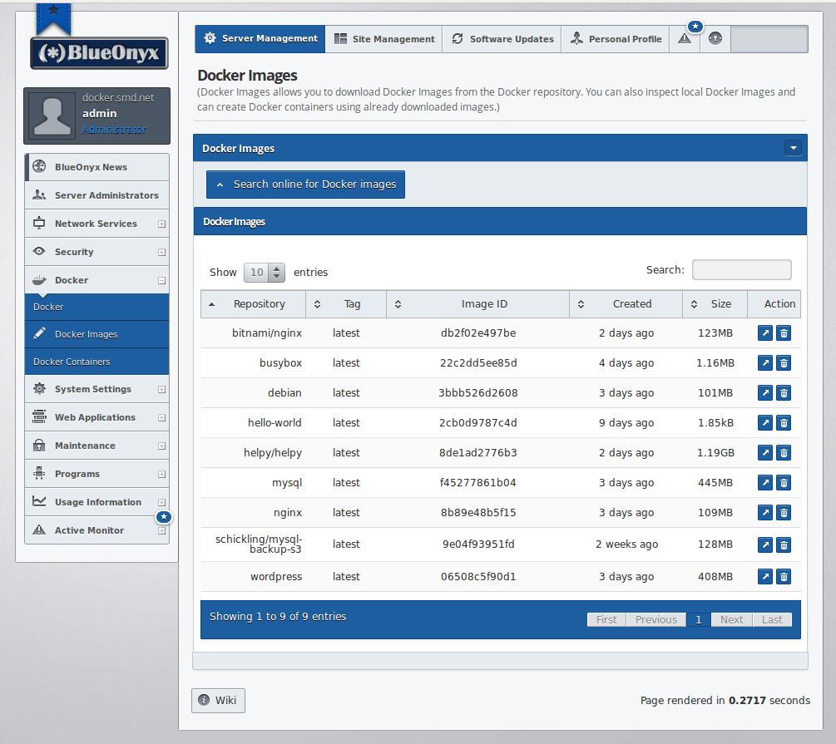The width and height of the screenshot is (836, 744).
Task: Delete the busybox image
Action: [x=784, y=363]
